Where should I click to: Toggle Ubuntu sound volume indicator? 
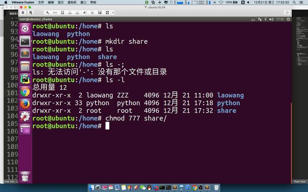coord(271,19)
